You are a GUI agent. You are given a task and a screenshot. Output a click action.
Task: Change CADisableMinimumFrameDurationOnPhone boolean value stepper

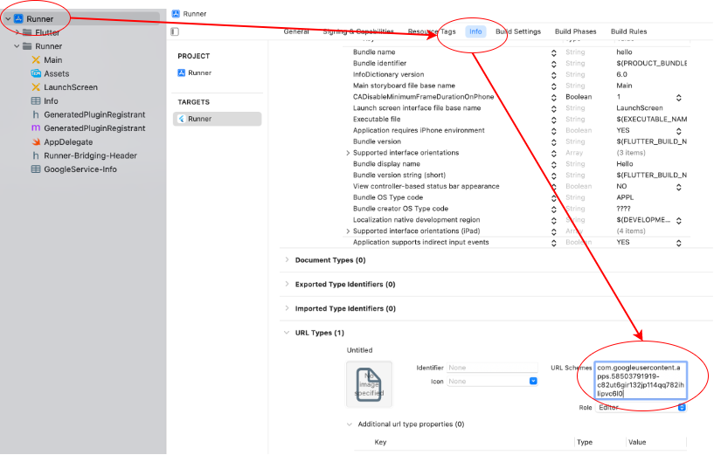click(x=678, y=98)
